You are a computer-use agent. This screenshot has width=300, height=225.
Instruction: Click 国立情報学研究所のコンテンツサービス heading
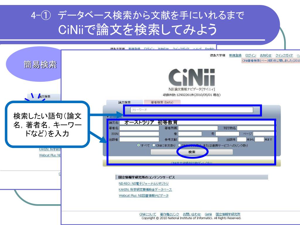click(x=146, y=177)
